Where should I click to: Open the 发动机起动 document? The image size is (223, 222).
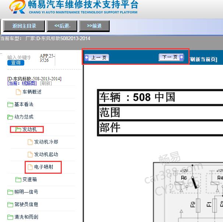coord(46,154)
